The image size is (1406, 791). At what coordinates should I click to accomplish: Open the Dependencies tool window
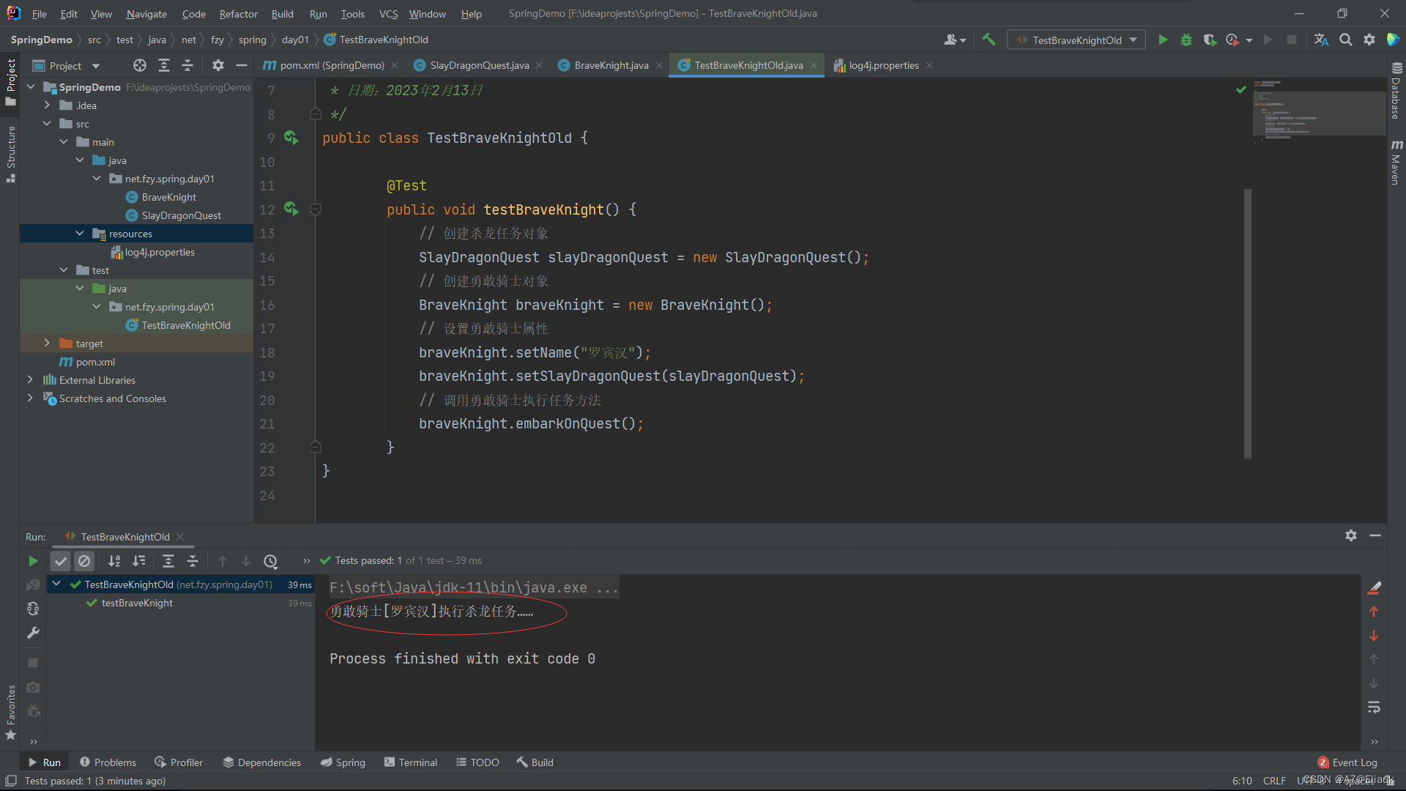click(262, 762)
